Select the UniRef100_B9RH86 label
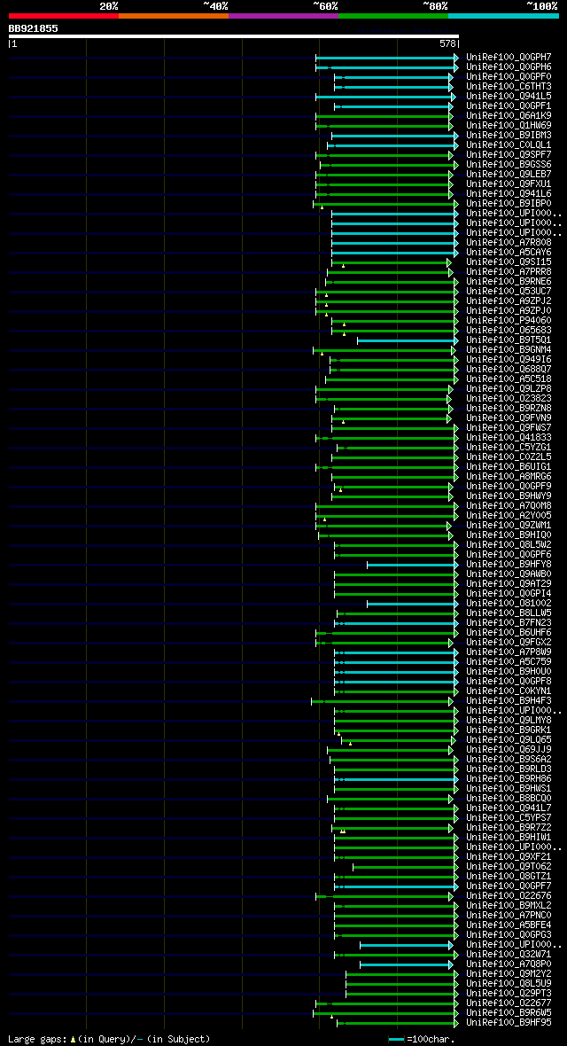 click(509, 778)
